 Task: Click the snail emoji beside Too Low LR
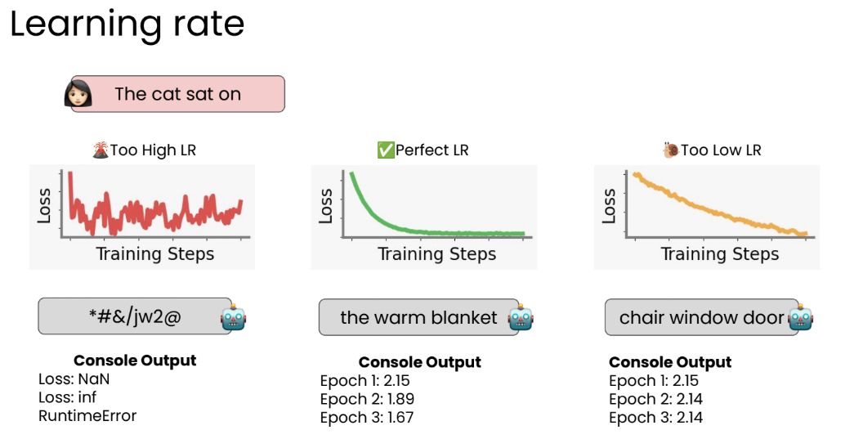tap(671, 150)
